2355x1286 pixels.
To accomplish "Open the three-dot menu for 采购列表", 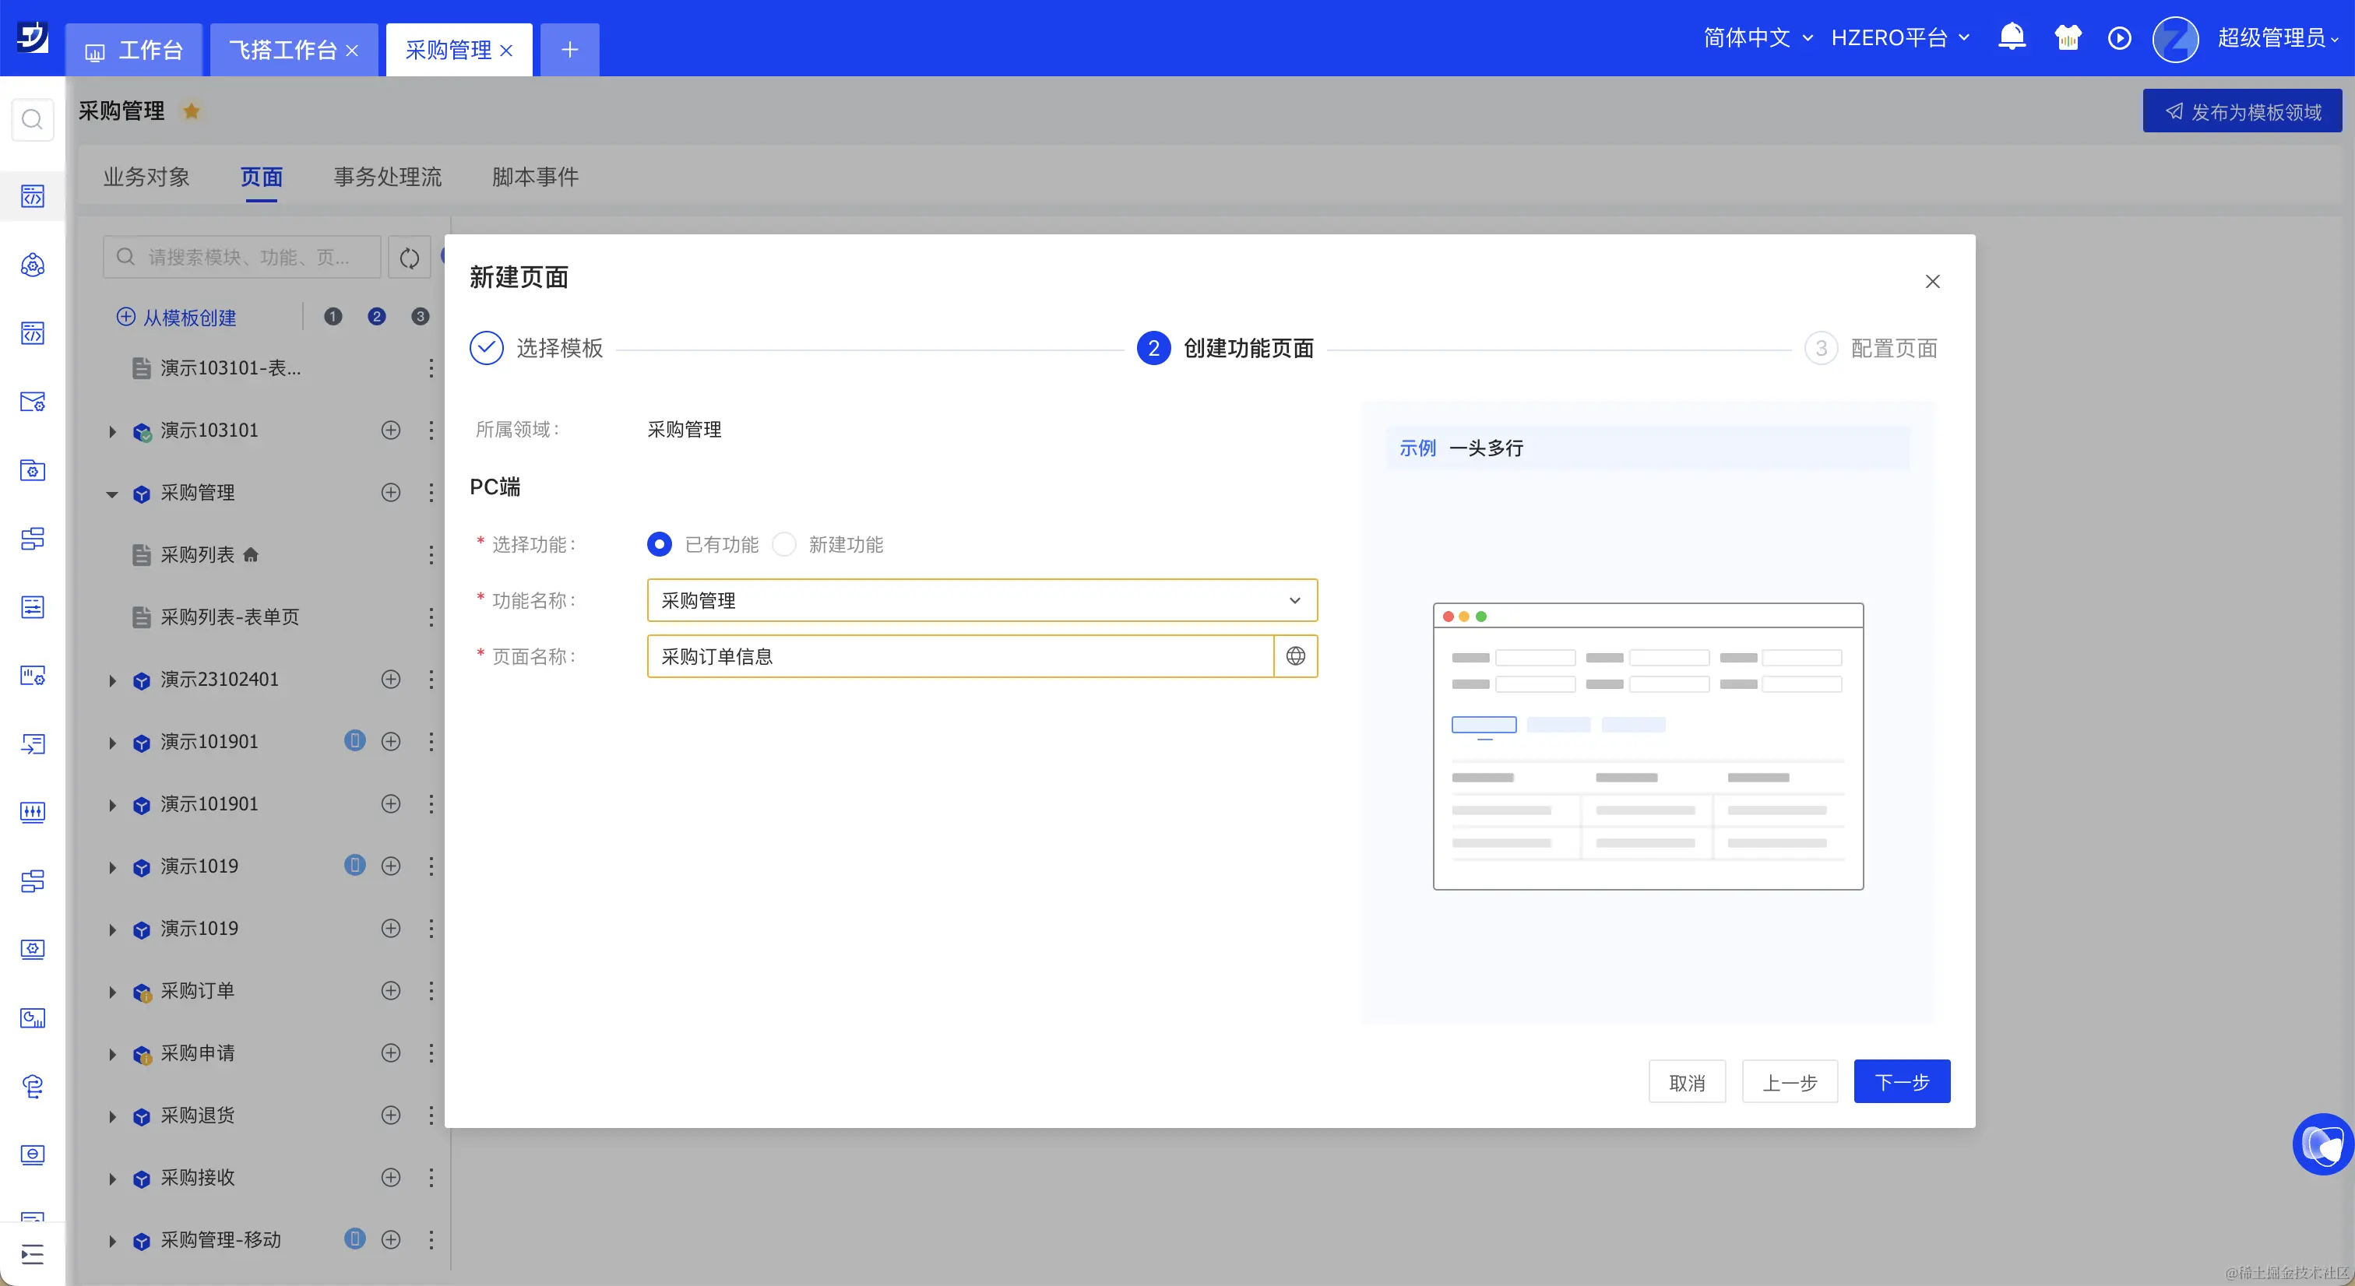I will pyautogui.click(x=431, y=555).
